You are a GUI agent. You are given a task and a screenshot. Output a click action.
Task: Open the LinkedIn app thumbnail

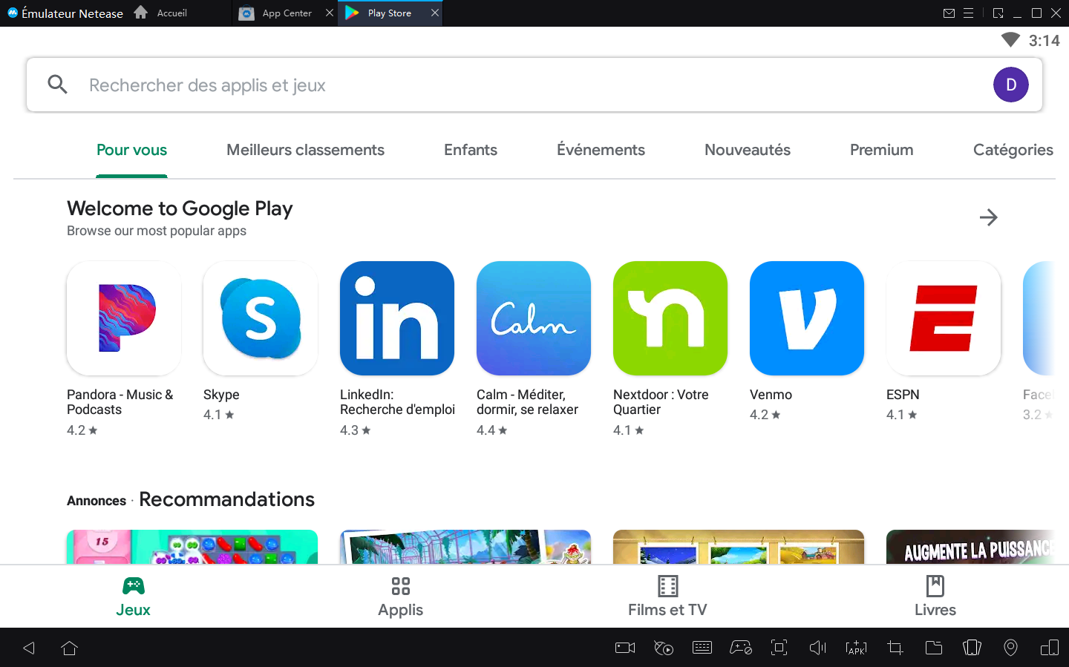point(397,318)
